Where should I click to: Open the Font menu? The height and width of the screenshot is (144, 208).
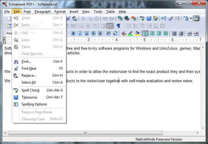click(27, 12)
